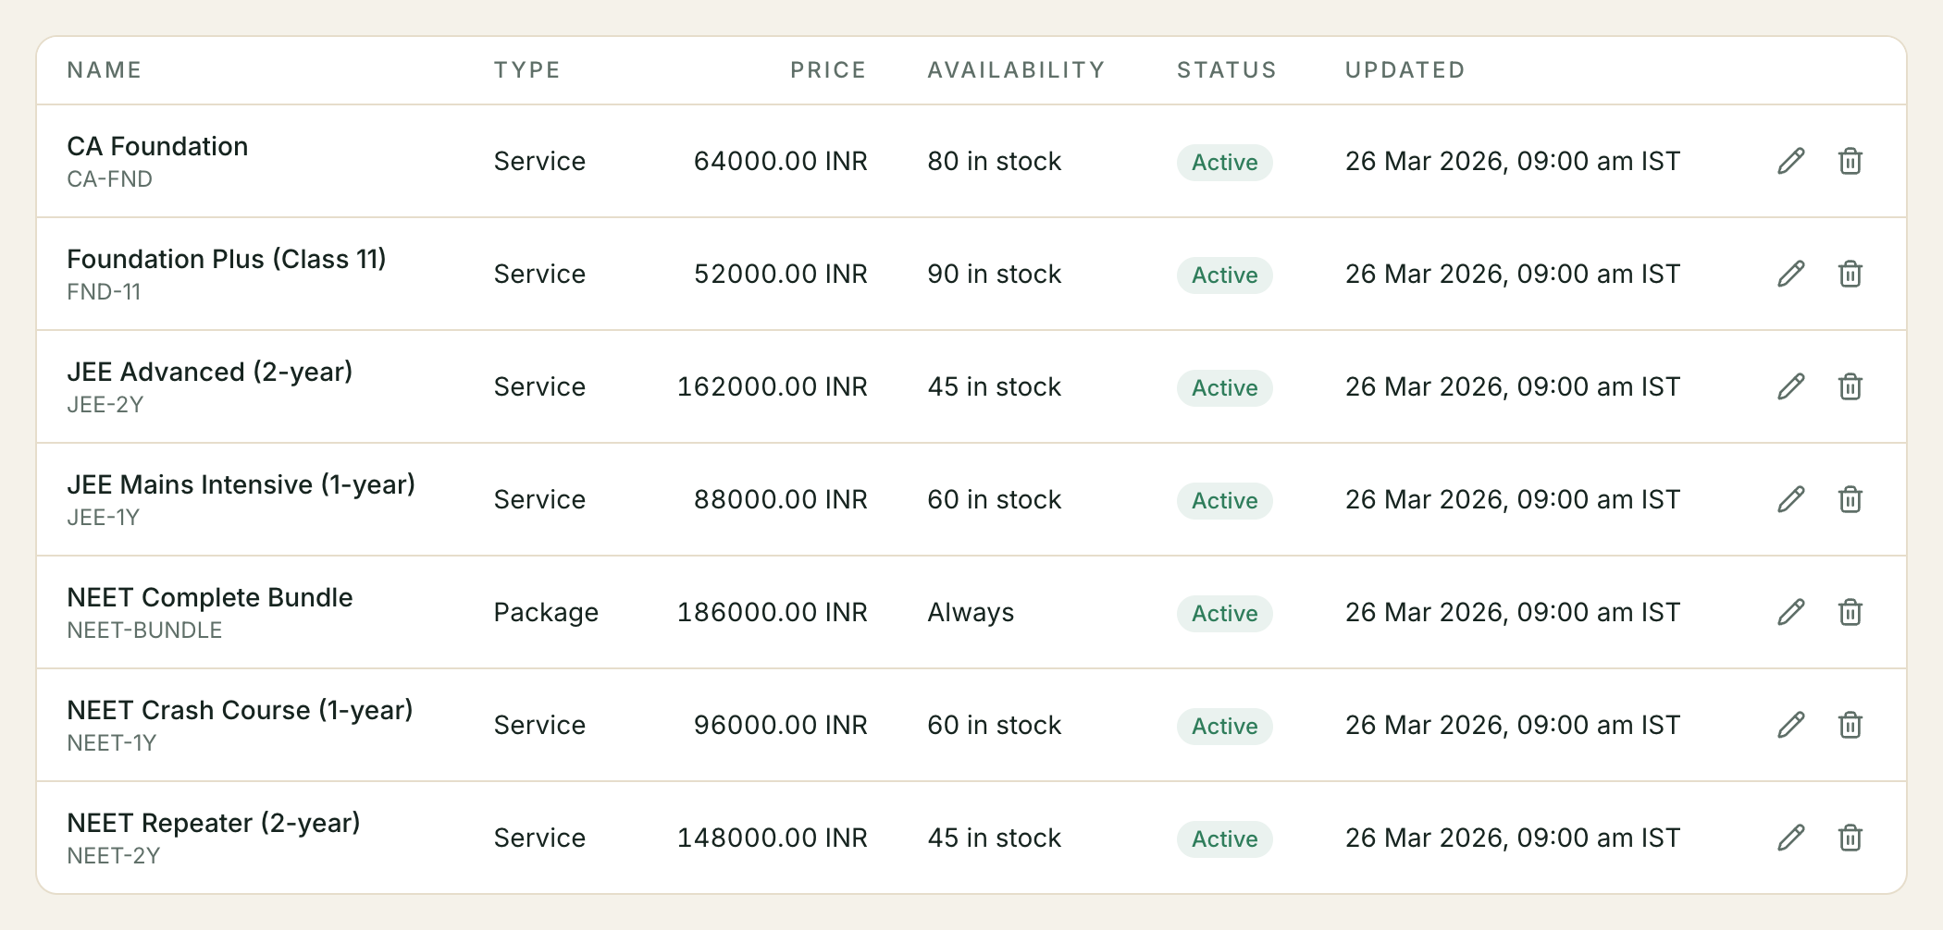This screenshot has width=1943, height=930.
Task: Delete the CA Foundation item
Action: coord(1850,161)
